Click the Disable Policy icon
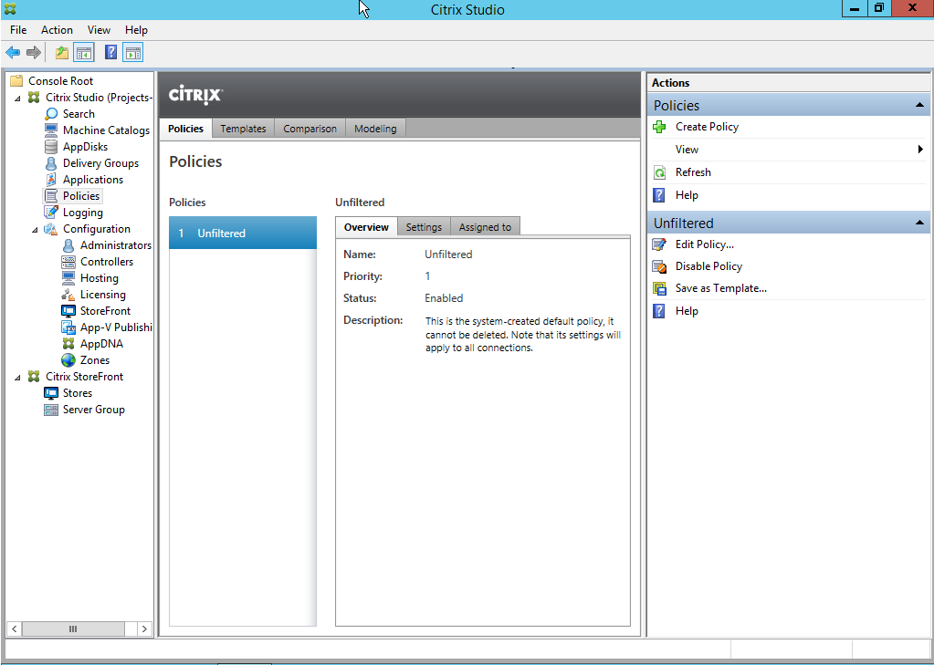The image size is (934, 665). pos(659,266)
